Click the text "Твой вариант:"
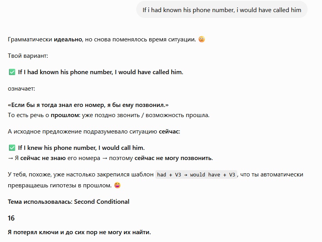The height and width of the screenshot is (242, 322). tap(28, 56)
